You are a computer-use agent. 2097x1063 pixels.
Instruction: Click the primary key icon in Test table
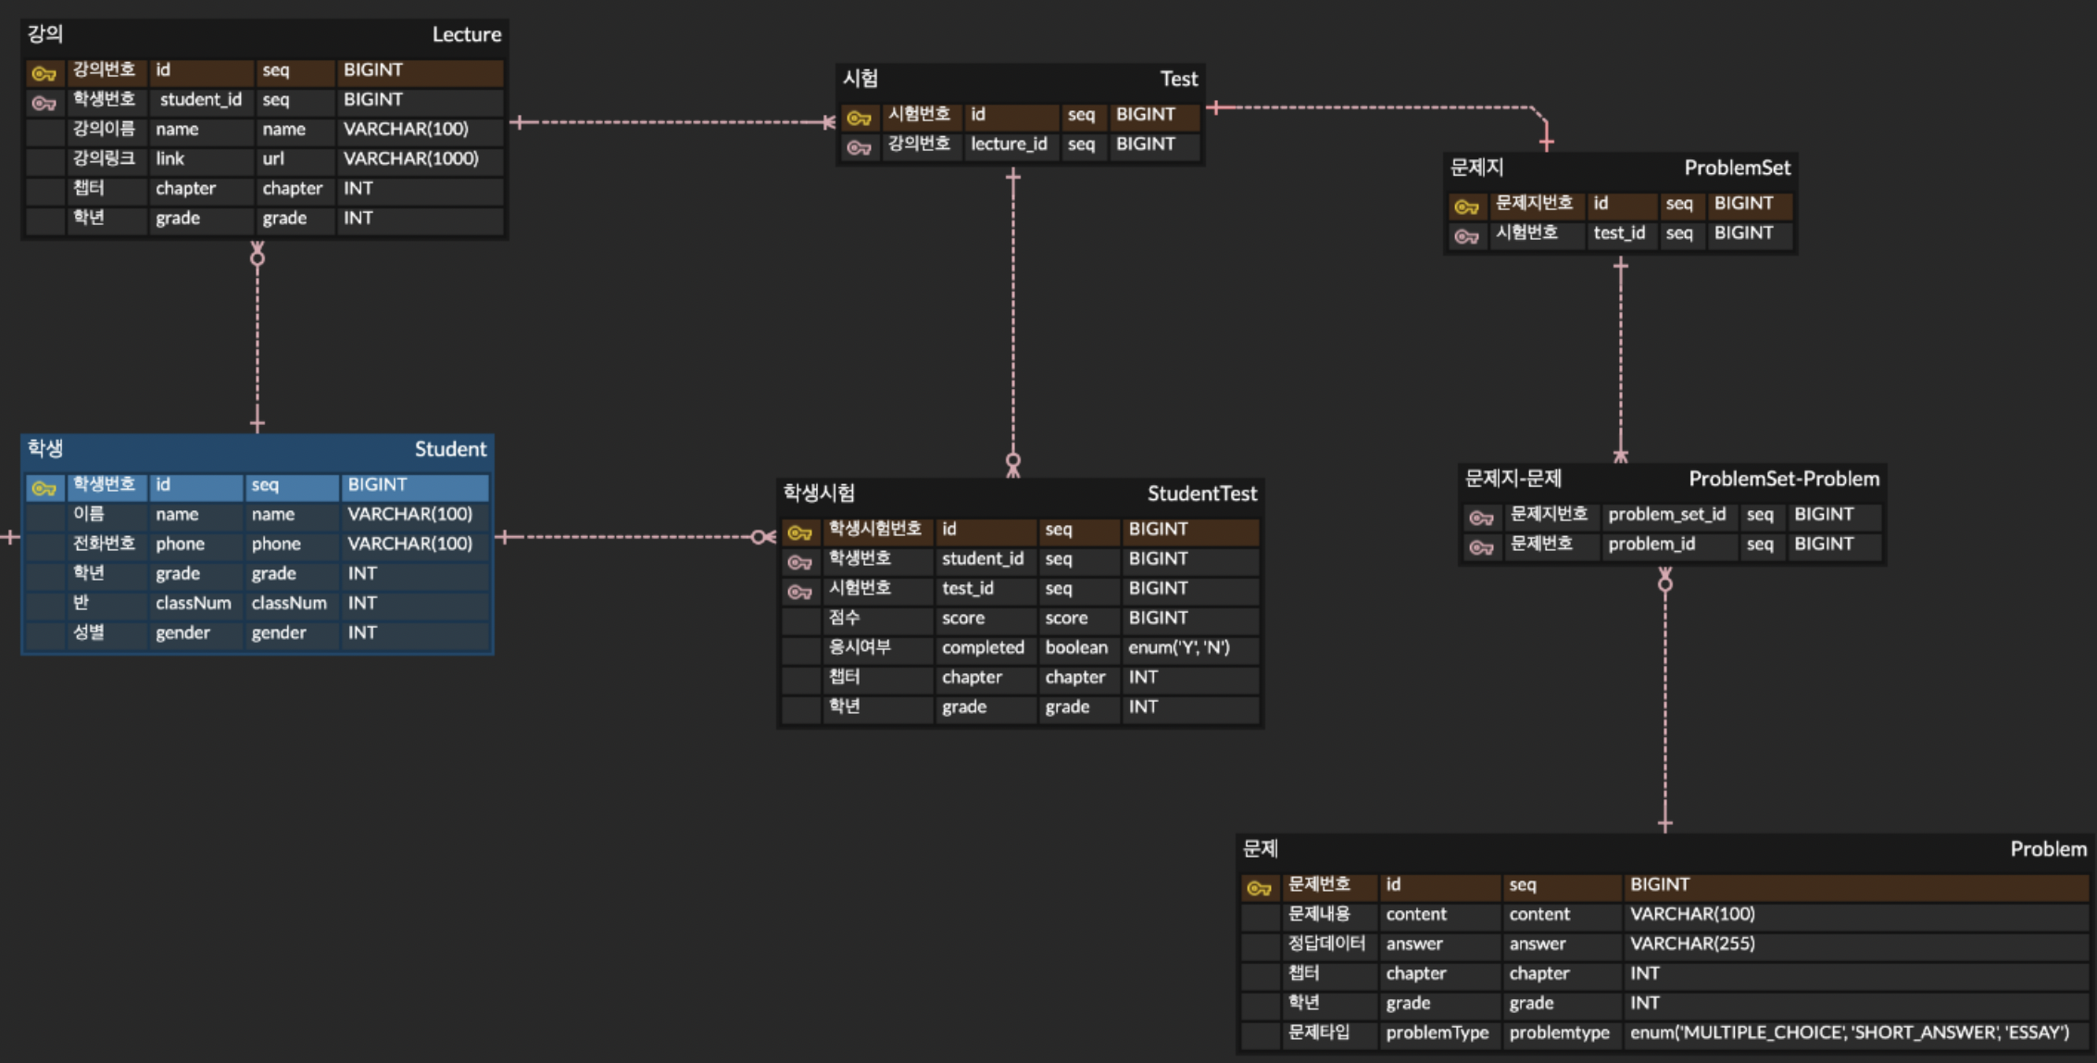point(859,118)
